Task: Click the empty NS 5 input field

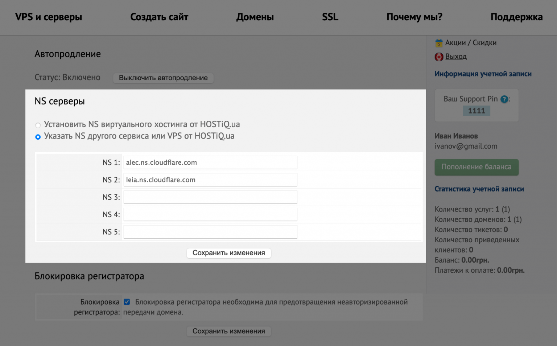Action: (210, 232)
